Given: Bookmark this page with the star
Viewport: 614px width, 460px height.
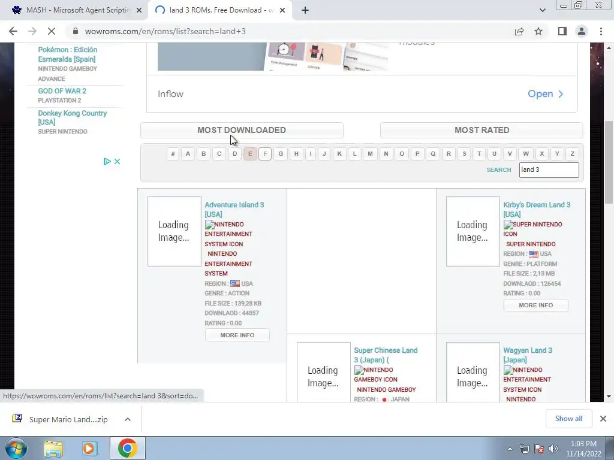Looking at the screenshot, I should pos(538,31).
